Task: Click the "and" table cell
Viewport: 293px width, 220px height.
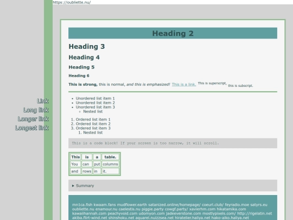Action: 75,171
